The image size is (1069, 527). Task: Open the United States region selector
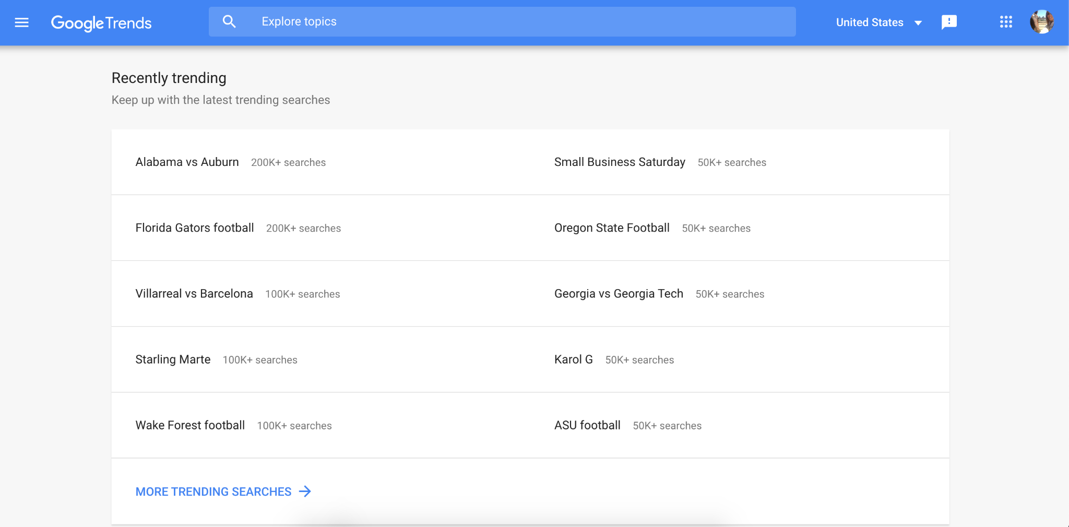tap(869, 22)
